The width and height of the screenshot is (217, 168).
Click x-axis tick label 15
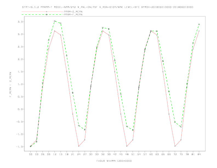point(61,154)
